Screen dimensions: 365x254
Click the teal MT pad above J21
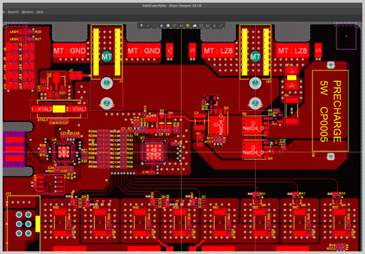tap(255, 57)
